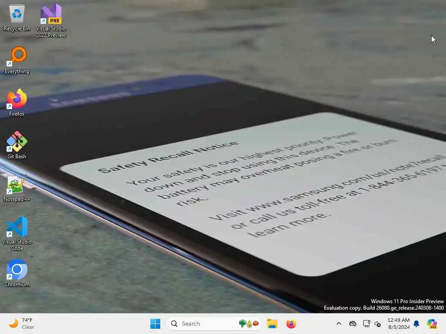This screenshot has width=446, height=334.
Task: Click the muted volume tray icon
Action: pos(378,324)
